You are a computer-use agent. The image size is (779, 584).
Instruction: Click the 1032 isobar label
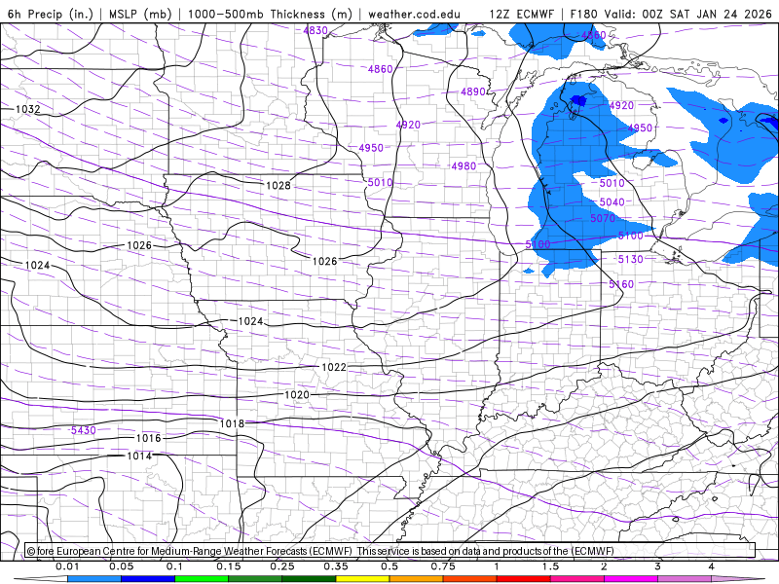[28, 109]
